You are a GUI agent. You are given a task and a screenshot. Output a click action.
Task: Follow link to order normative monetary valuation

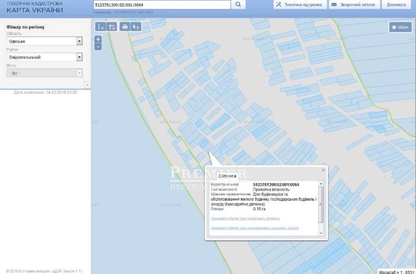pos(255,228)
